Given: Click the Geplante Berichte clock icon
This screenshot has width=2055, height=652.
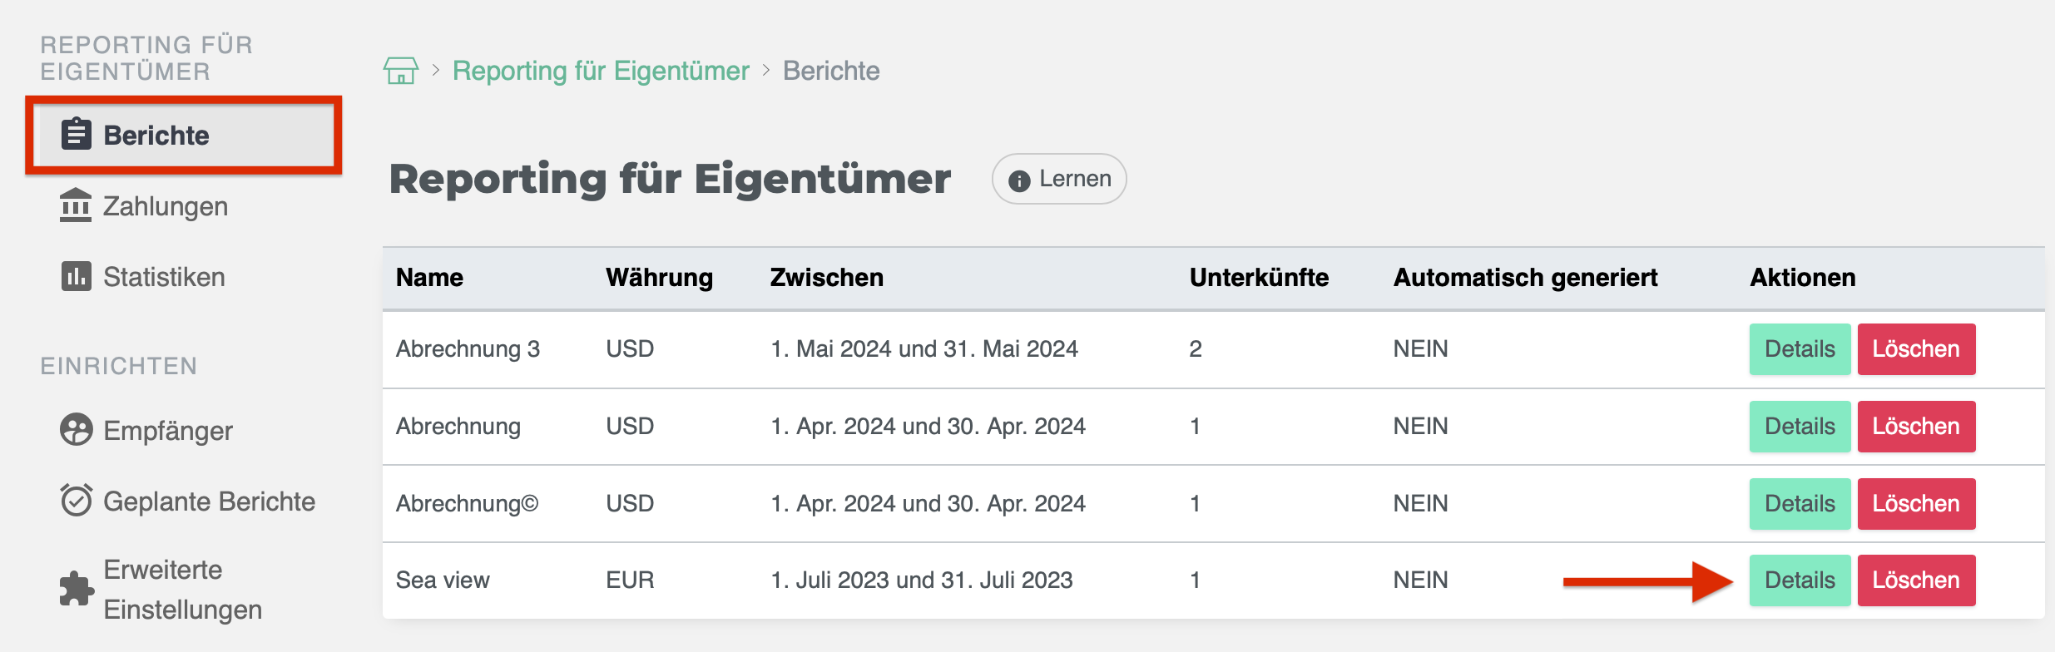Looking at the screenshot, I should pyautogui.click(x=76, y=501).
